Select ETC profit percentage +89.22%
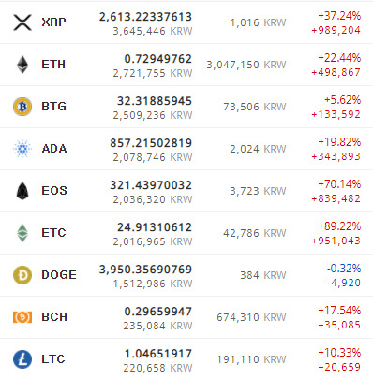 [x=339, y=226]
